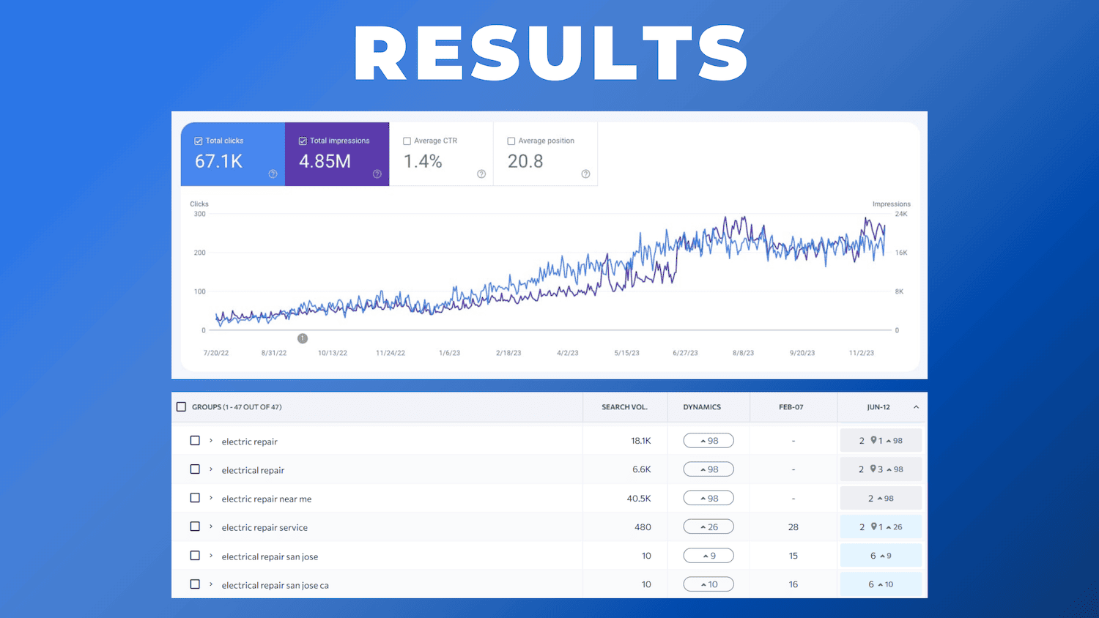Viewport: 1099px width, 618px height.
Task: Select the Groups select-all checkbox in the table header
Action: point(181,406)
